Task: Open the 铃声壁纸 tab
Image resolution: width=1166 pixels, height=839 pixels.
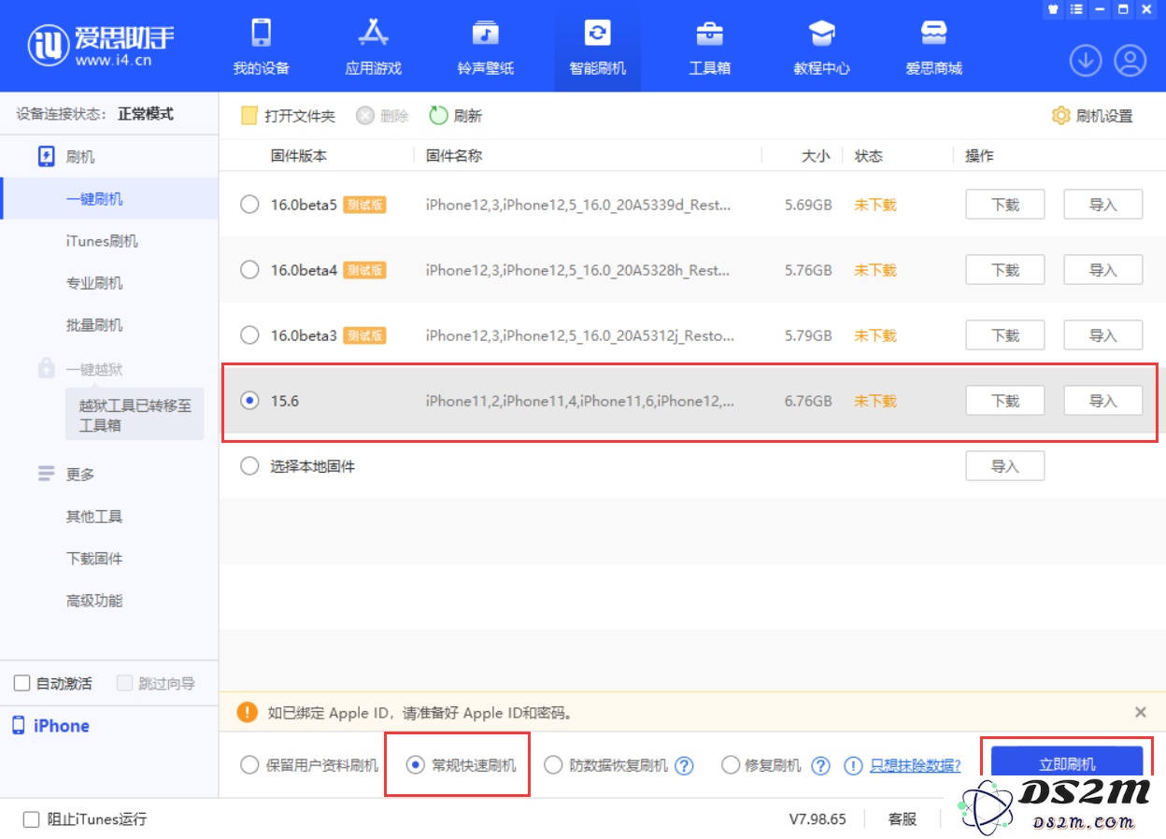Action: (x=486, y=47)
